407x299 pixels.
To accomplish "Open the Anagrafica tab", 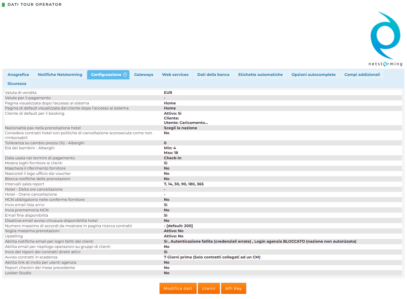I will pos(18,75).
